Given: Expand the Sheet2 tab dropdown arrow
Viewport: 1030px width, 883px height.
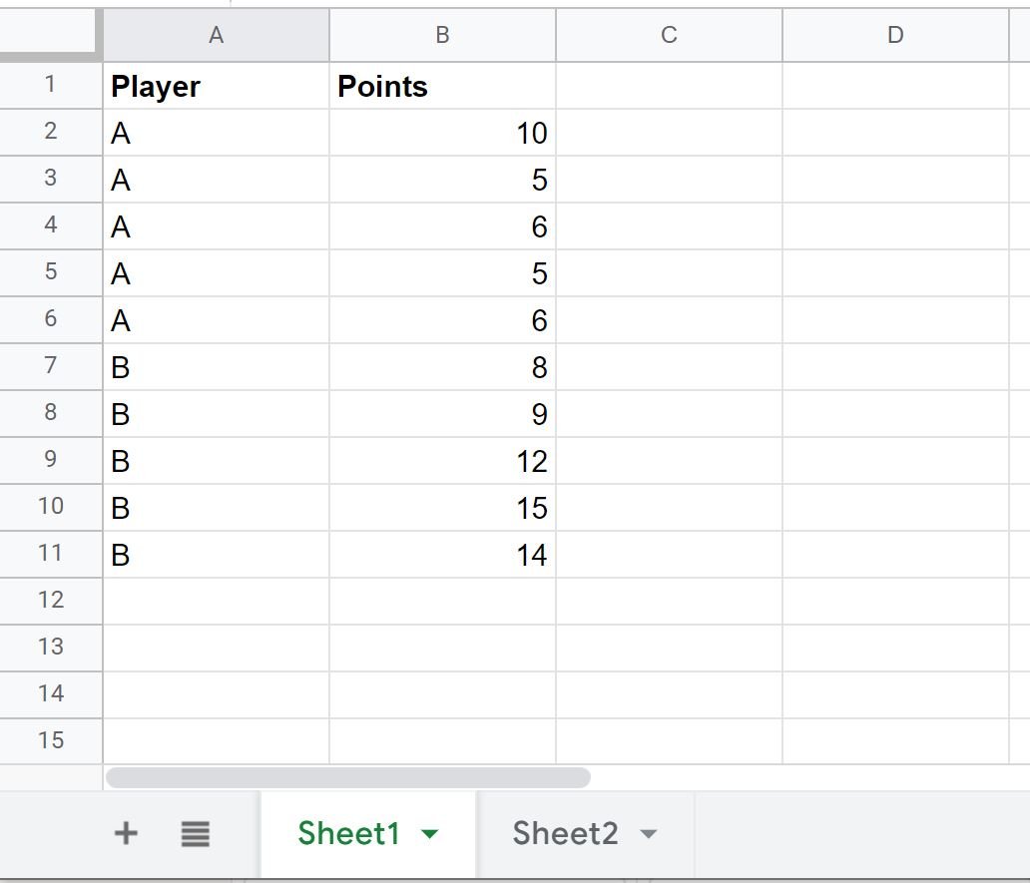Looking at the screenshot, I should pos(649,834).
